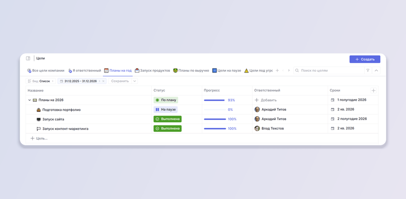
Task: Remove the 31.12.2025 - 31.12.2026 date filter
Action: click(103, 81)
